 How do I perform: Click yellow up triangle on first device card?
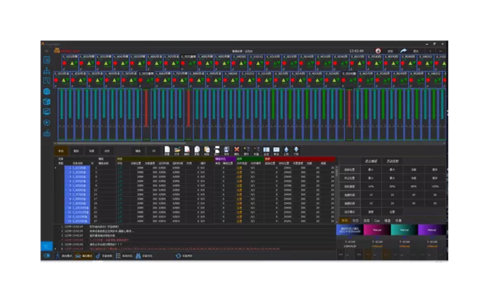(72, 63)
